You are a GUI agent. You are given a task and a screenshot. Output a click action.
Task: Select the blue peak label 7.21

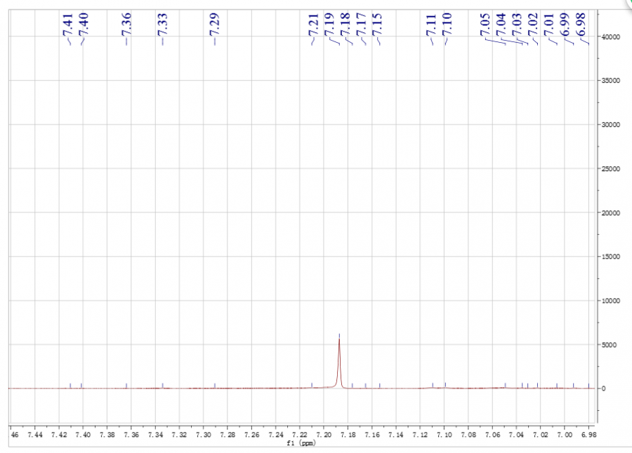click(314, 25)
